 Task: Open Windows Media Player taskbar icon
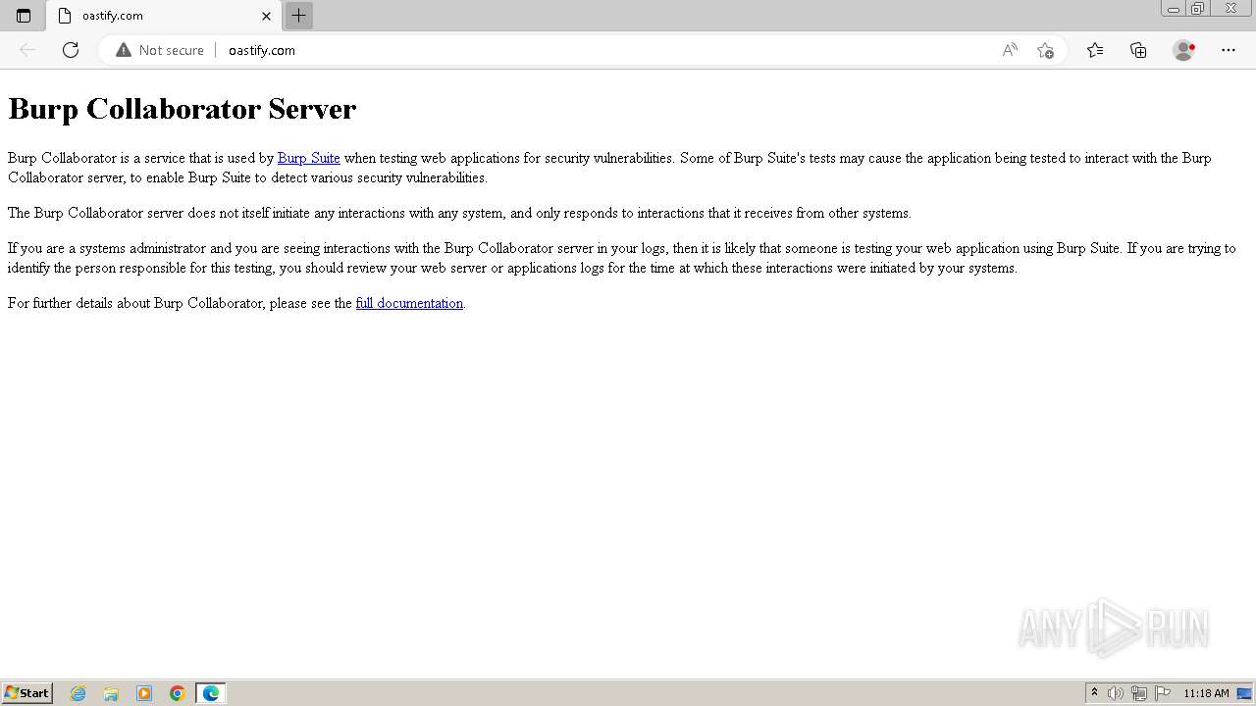pos(144,693)
